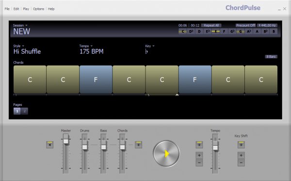Screen dimensions: 291x181
Task: Click the Tempo slider handle
Action: tap(215, 146)
